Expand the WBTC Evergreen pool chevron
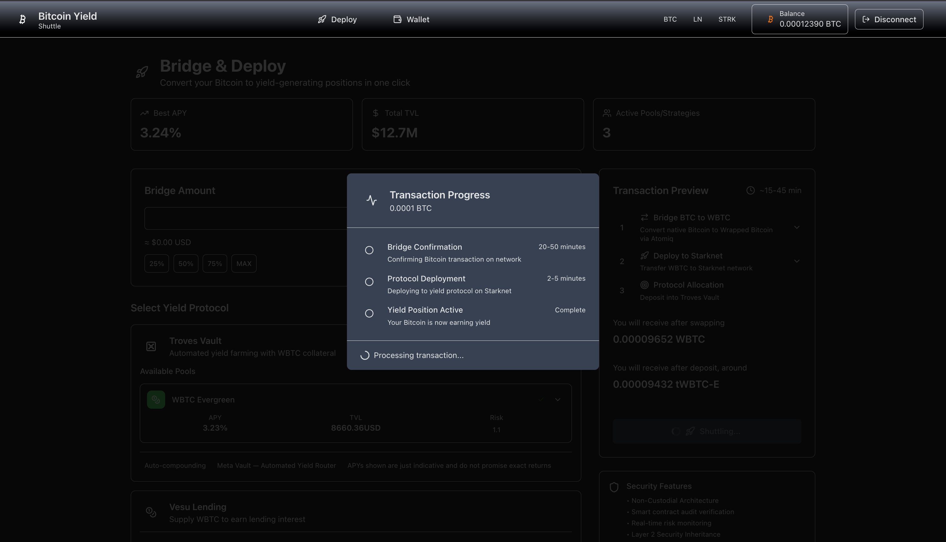Image resolution: width=946 pixels, height=542 pixels. pos(557,400)
